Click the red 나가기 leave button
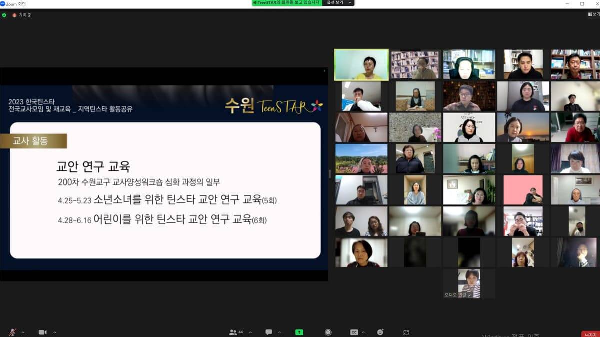The image size is (600, 337). point(590,334)
